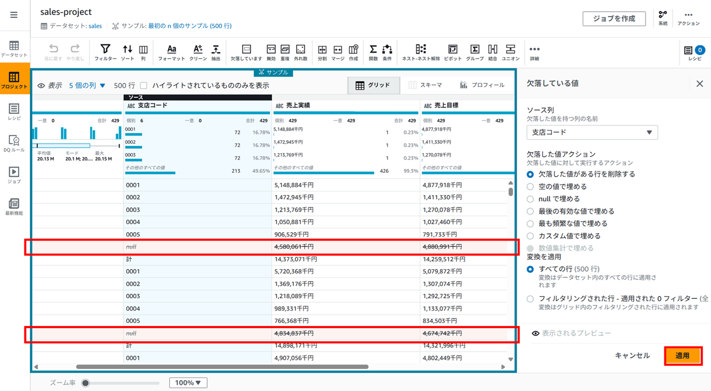Close the 欠落している値 panel

699,83
